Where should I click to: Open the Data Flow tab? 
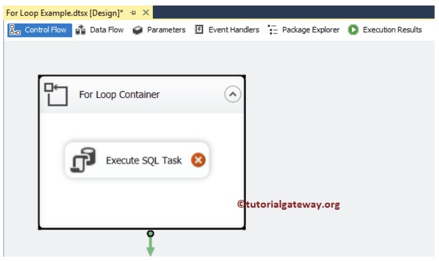click(100, 30)
